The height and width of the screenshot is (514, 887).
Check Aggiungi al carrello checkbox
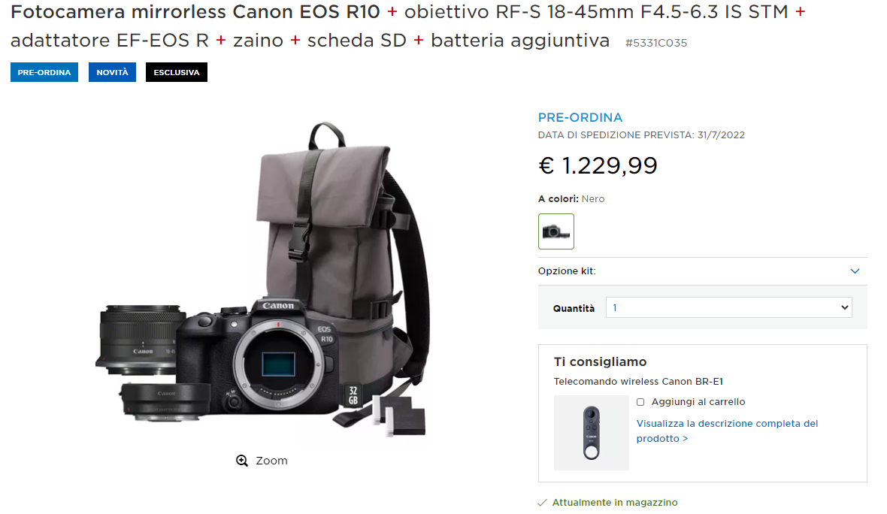[640, 402]
